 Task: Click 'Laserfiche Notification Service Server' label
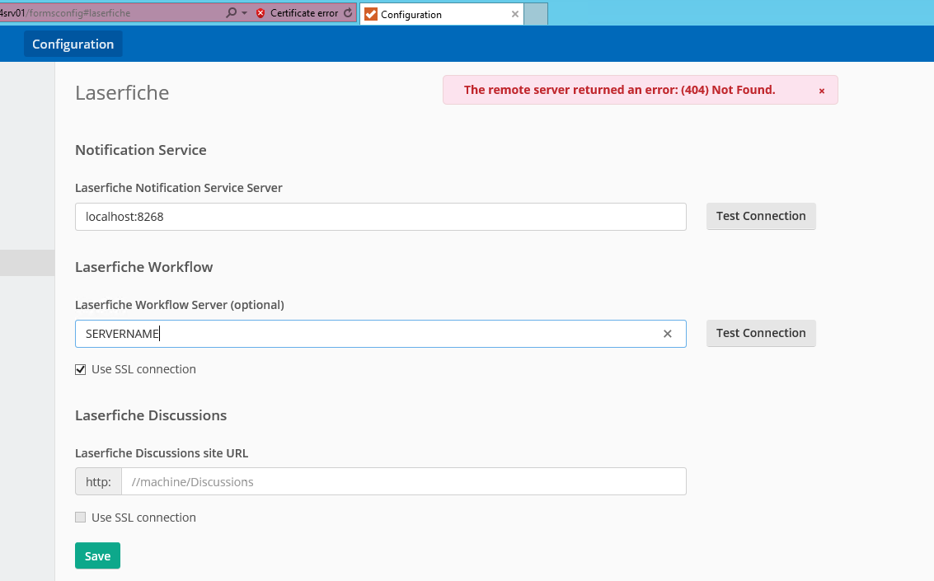click(179, 188)
